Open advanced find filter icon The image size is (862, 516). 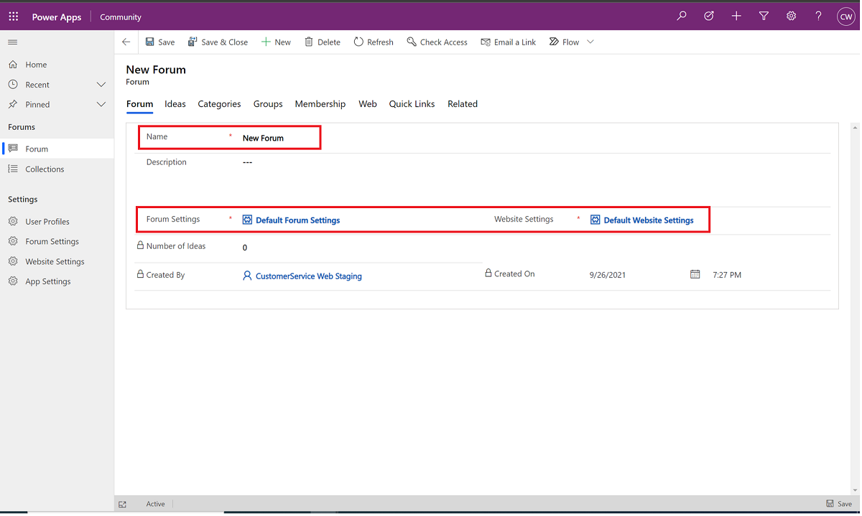tap(764, 17)
